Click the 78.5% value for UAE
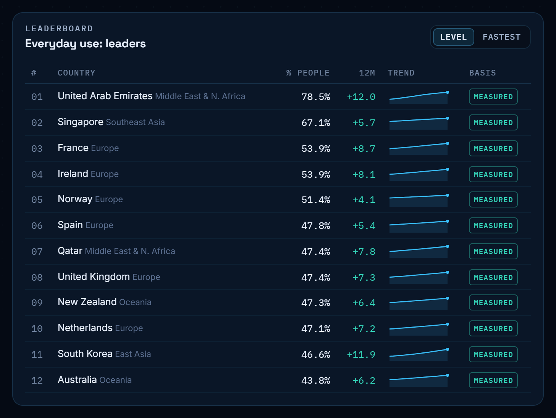Screen dimensions: 556x418 pos(316,97)
